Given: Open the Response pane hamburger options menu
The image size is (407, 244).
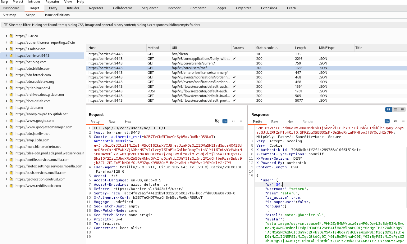Looking at the screenshot, I should [x=403, y=121].
